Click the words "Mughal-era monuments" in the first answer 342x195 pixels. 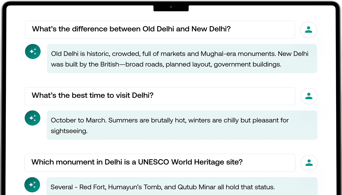coord(238,54)
